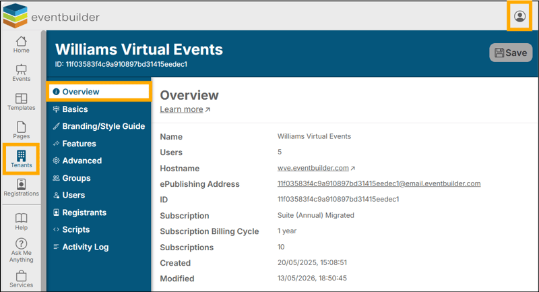Open the Features section
Viewport: 539px width, 292px height.
pyautogui.click(x=98, y=144)
